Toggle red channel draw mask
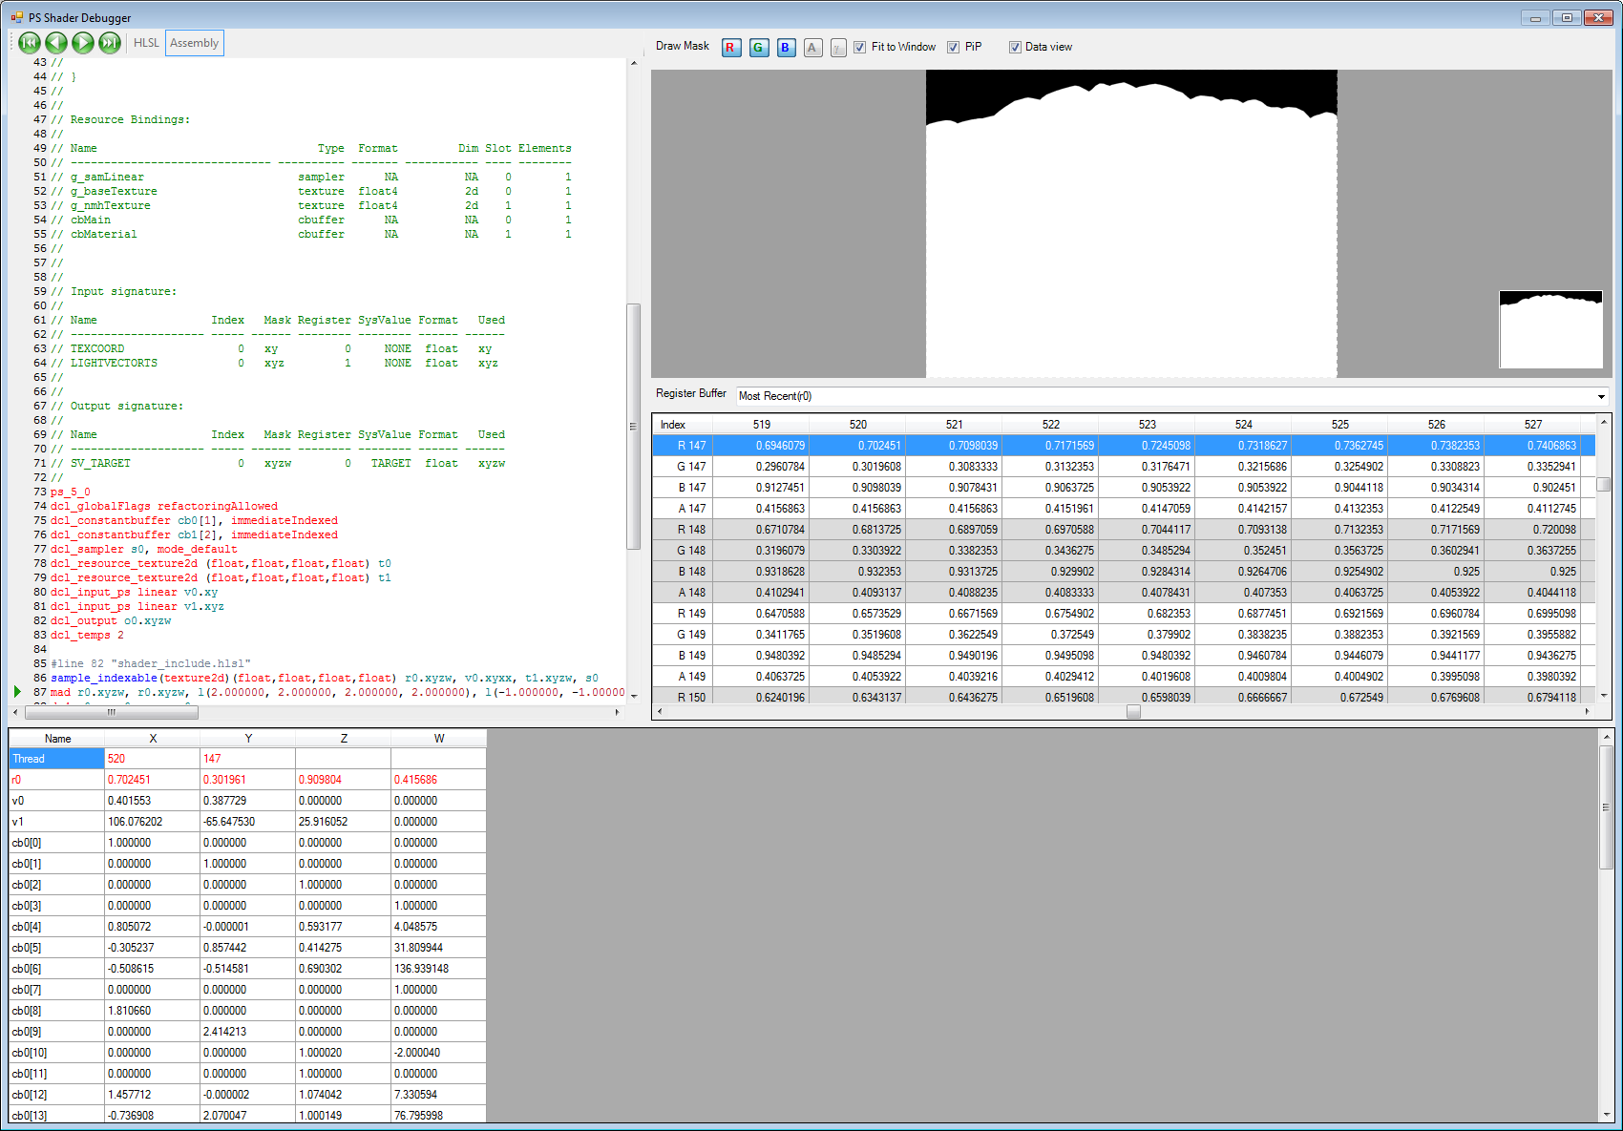 [x=731, y=48]
